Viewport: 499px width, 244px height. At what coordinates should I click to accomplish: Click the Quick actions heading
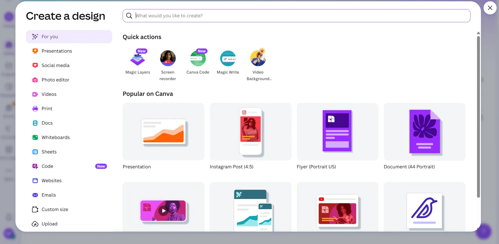(x=142, y=37)
